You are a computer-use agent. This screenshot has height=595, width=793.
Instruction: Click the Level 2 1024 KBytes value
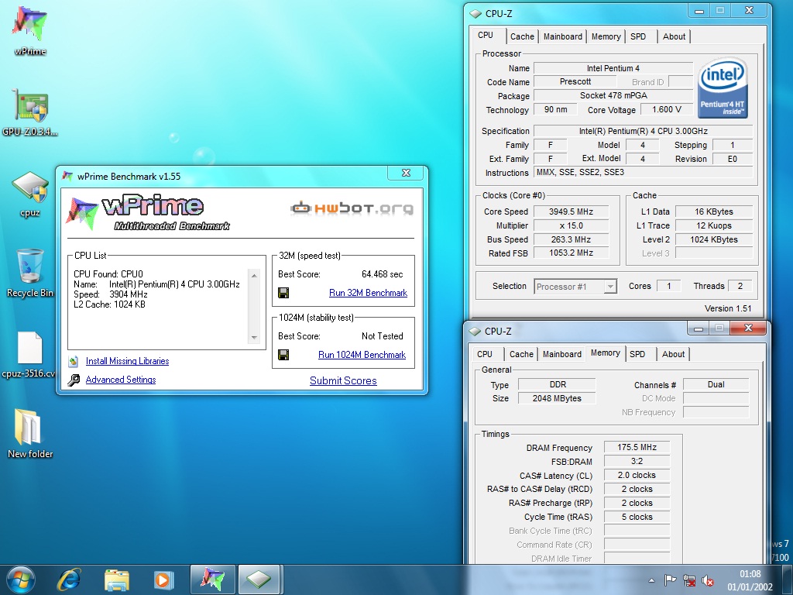713,239
